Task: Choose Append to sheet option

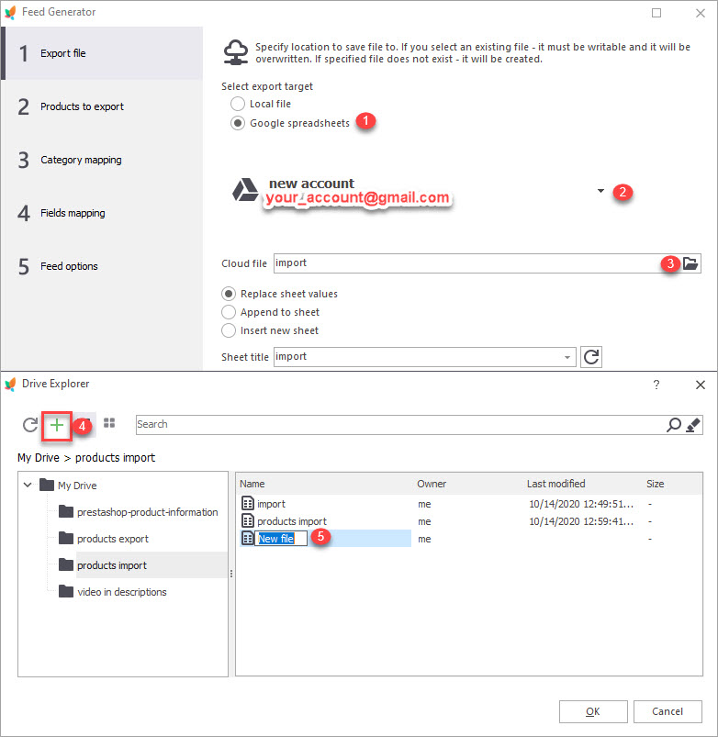Action: (x=229, y=312)
